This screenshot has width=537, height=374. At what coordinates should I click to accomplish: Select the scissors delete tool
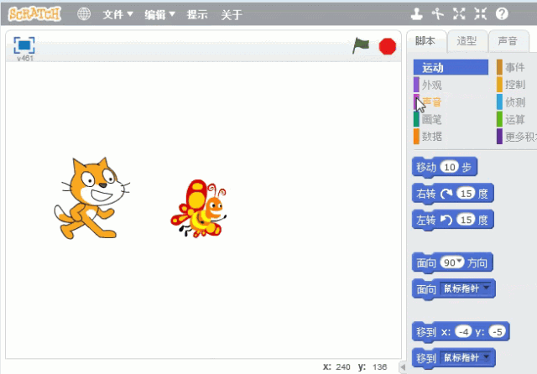438,14
